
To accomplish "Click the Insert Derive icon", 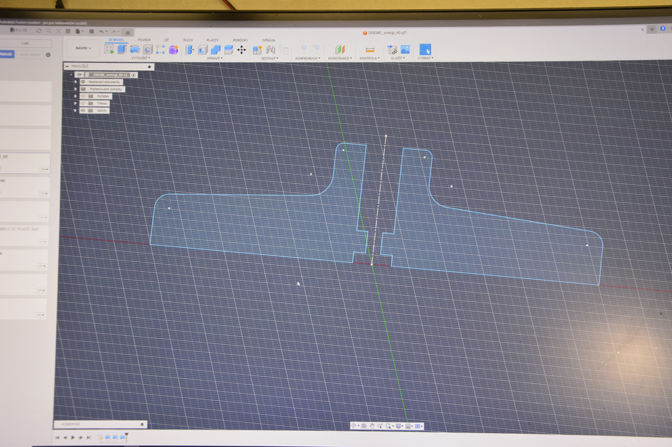I will 392,50.
